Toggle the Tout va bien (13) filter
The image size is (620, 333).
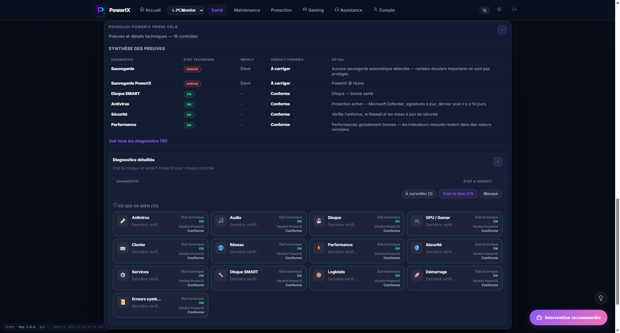pyautogui.click(x=458, y=194)
